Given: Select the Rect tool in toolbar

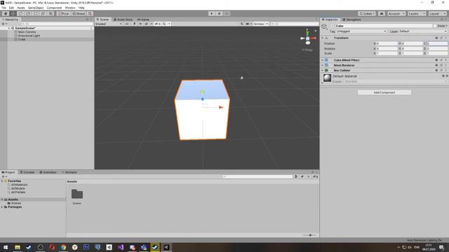Looking at the screenshot, I should click(x=36, y=13).
